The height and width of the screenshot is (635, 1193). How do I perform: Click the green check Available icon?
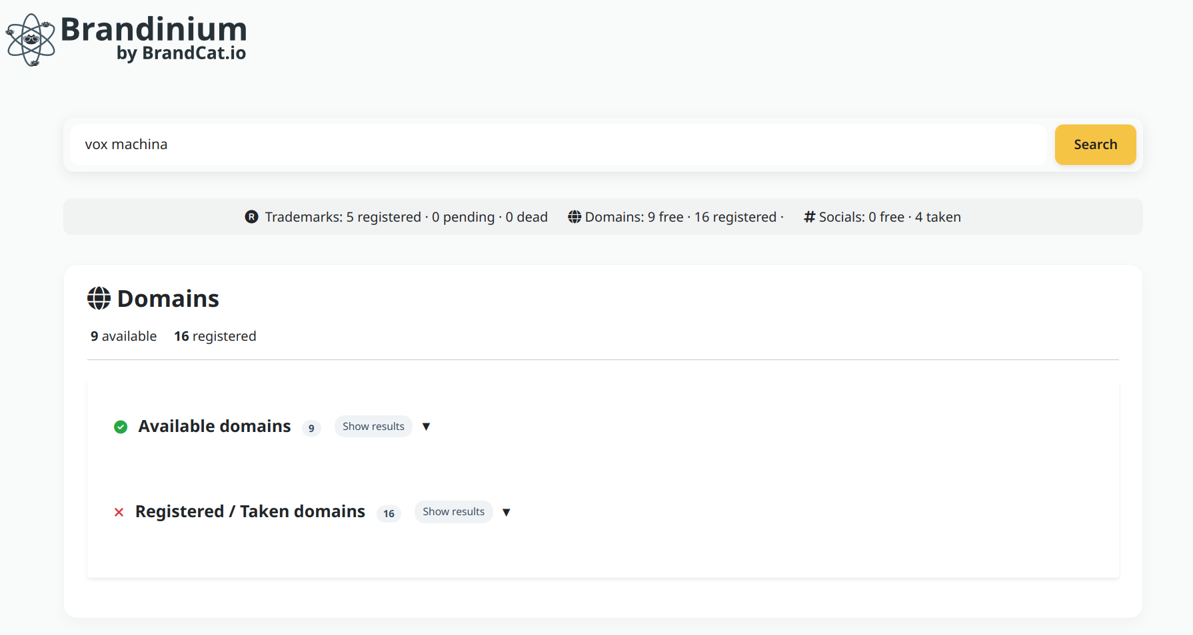[121, 427]
